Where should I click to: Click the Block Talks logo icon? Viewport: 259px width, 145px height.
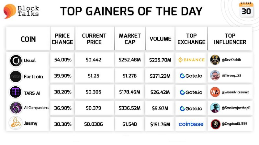pyautogui.click(x=10, y=11)
